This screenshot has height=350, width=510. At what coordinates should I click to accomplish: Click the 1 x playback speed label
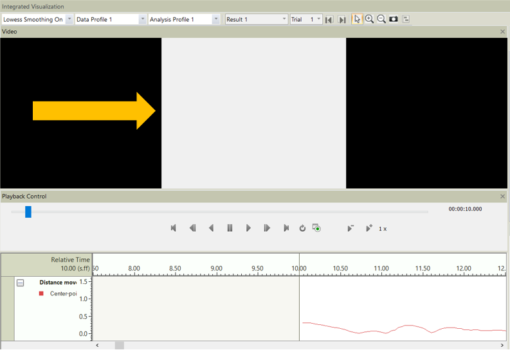coord(383,229)
